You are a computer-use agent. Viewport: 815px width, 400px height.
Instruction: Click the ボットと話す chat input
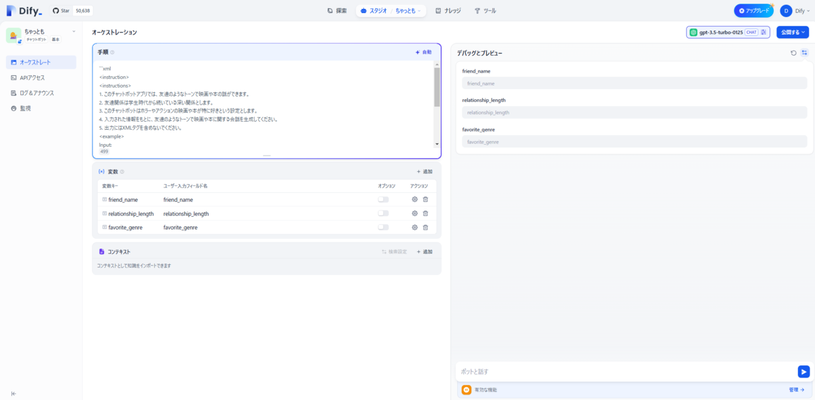point(626,371)
